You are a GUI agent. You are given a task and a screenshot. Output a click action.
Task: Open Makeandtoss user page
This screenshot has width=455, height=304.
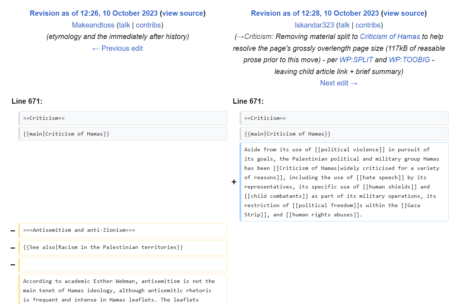pos(93,25)
